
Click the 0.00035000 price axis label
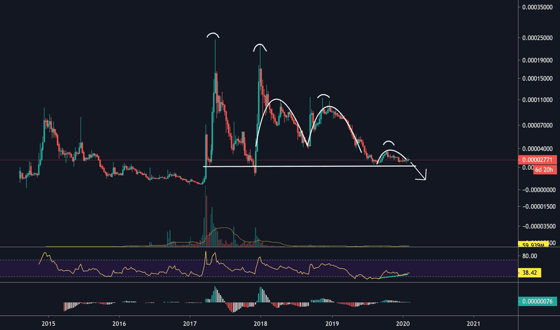point(537,7)
